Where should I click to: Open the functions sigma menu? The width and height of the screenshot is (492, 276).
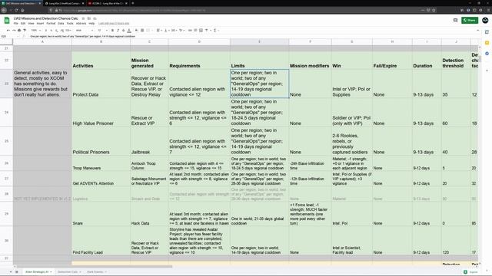[x=215, y=31]
